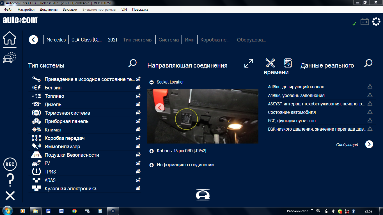The image size is (383, 215).
Task: Click the car-plus icon in Дизель row
Action: [138, 104]
